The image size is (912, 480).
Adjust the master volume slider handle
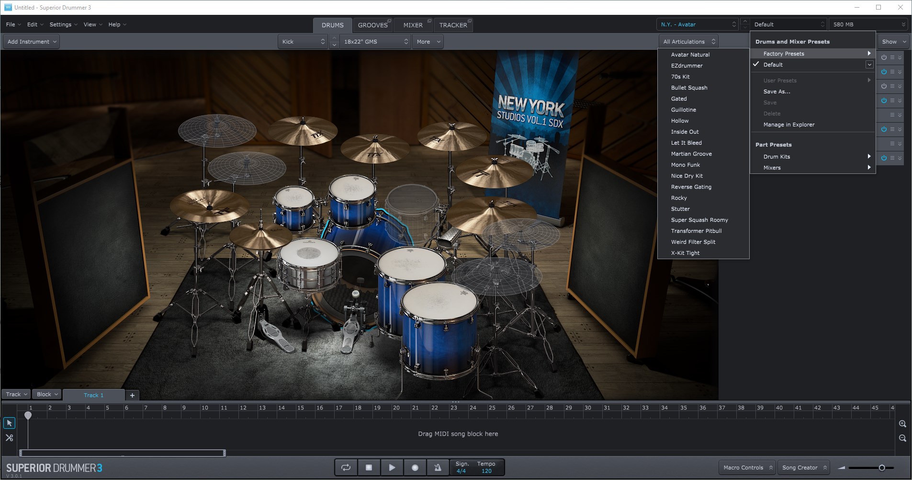882,468
